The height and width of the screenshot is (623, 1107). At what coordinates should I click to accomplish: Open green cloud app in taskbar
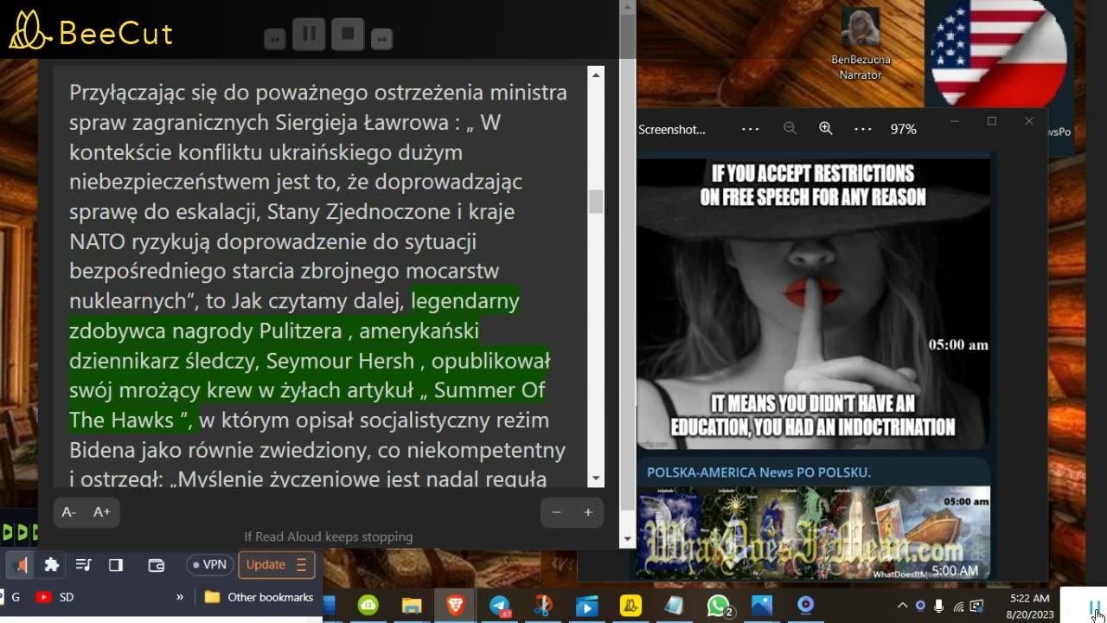368,606
